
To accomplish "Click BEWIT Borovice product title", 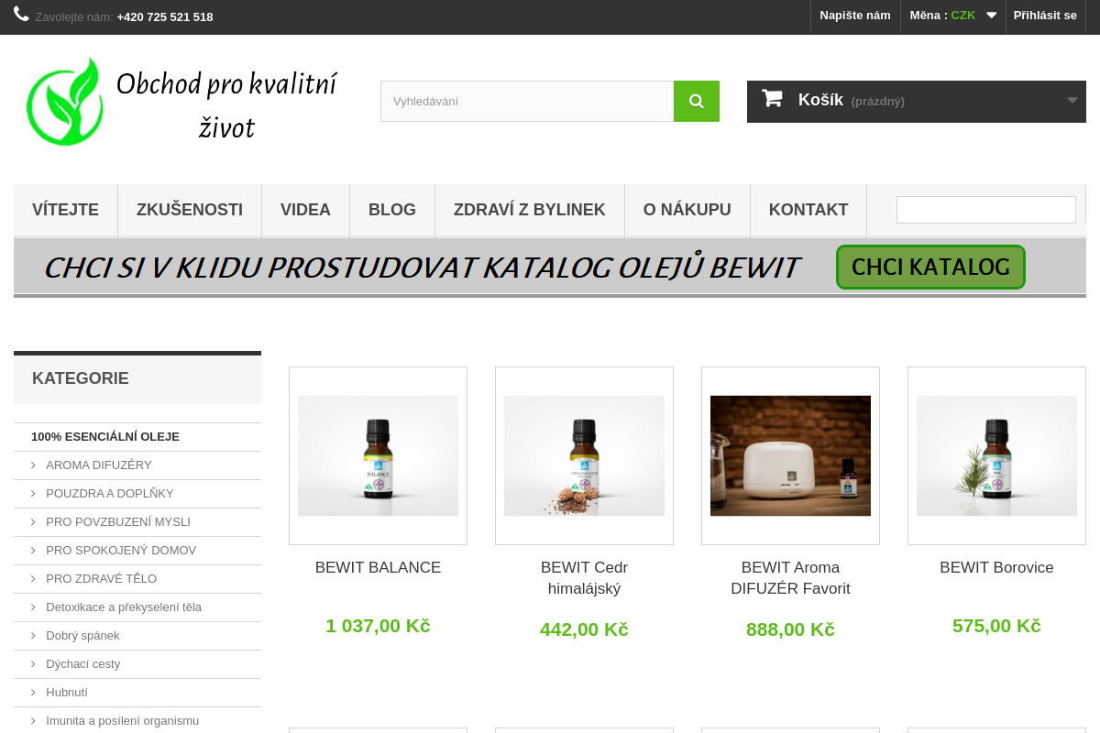I will pos(996,567).
